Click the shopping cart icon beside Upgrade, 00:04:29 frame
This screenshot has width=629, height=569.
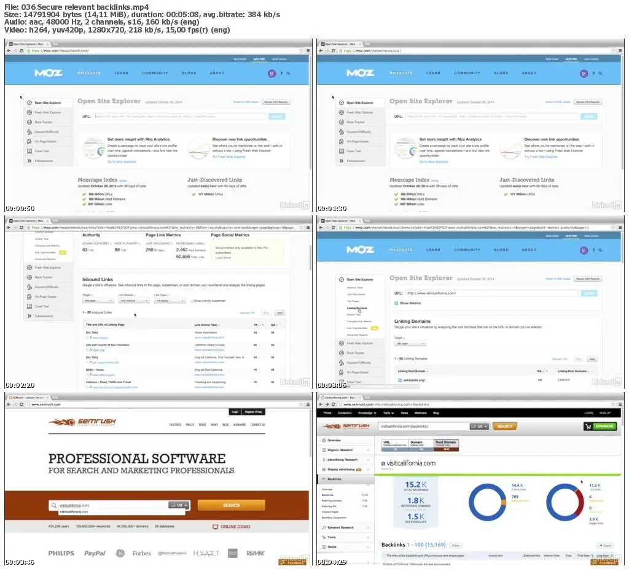click(x=588, y=426)
